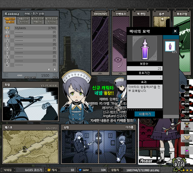Click the 닉네임 Lv.115 코스기 status

click(x=22, y=170)
